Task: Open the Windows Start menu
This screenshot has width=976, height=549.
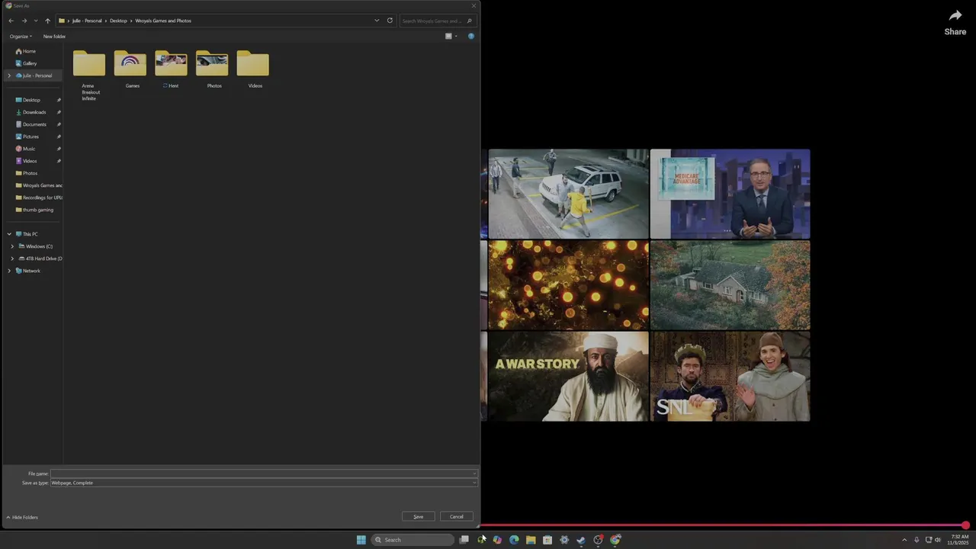Action: coord(361,540)
